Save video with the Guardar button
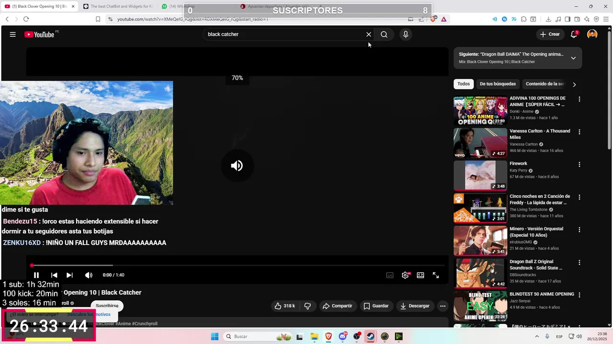Viewport: 613px width, 344px height. [376, 306]
